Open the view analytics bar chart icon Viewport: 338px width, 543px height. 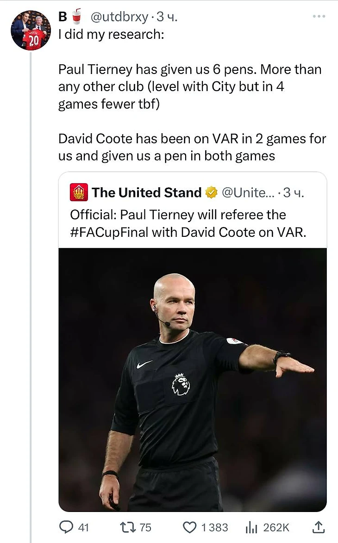pos(250,527)
